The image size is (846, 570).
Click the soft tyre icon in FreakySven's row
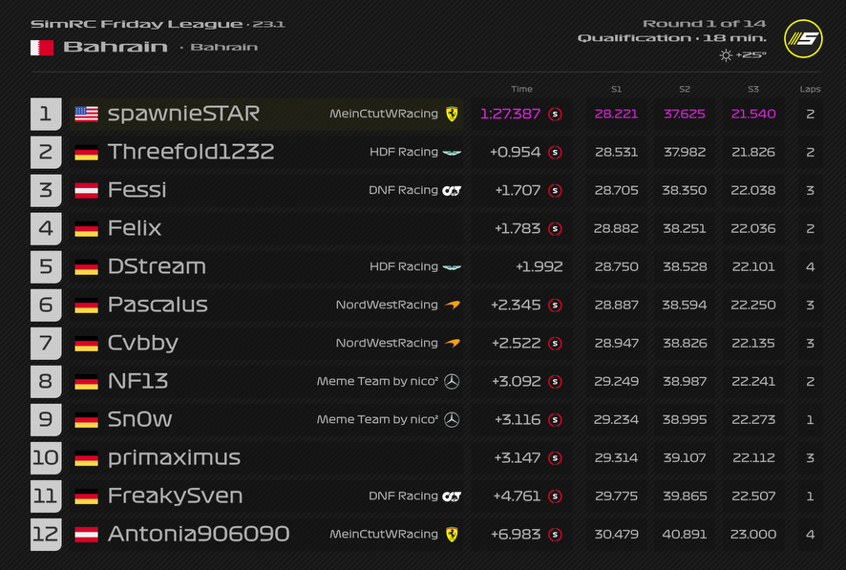point(555,496)
